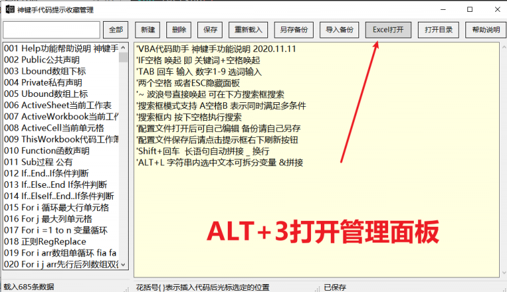Select 018 正则RegReplace list entry

coord(45,241)
